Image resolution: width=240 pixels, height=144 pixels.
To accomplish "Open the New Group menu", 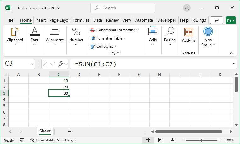I will 208,37.
